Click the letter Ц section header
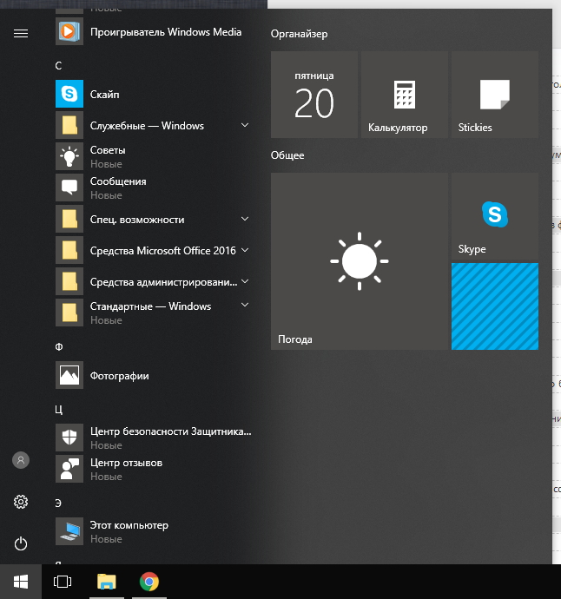 (x=58, y=410)
